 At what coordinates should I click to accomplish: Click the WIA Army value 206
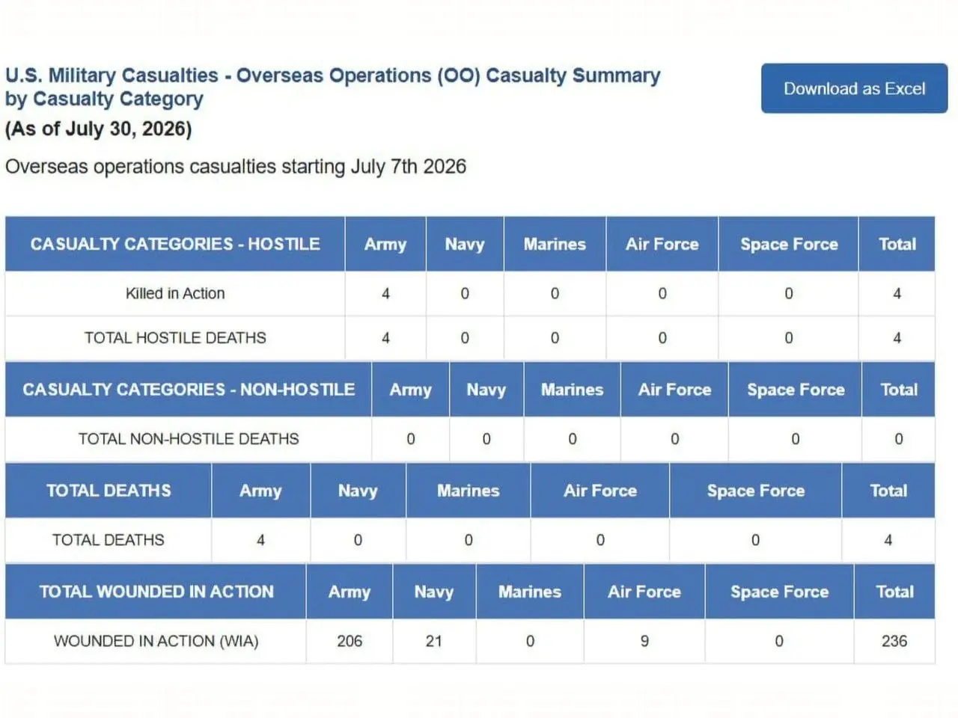tap(350, 641)
